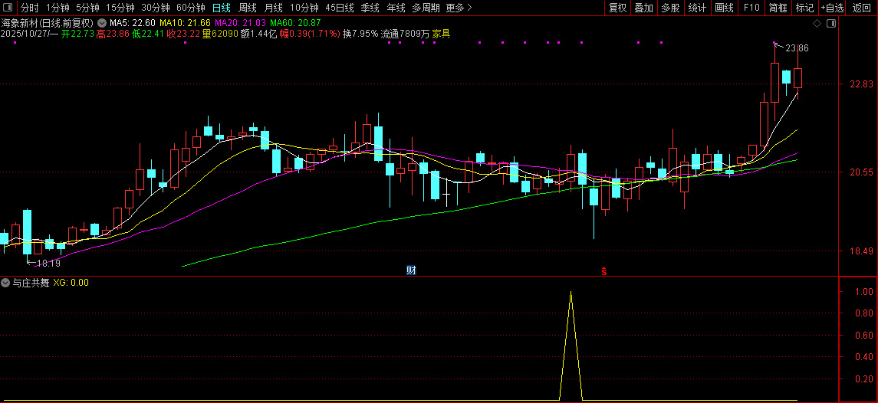The image size is (878, 403).
Task: Click the red $ dividend marker
Action: coord(604,271)
